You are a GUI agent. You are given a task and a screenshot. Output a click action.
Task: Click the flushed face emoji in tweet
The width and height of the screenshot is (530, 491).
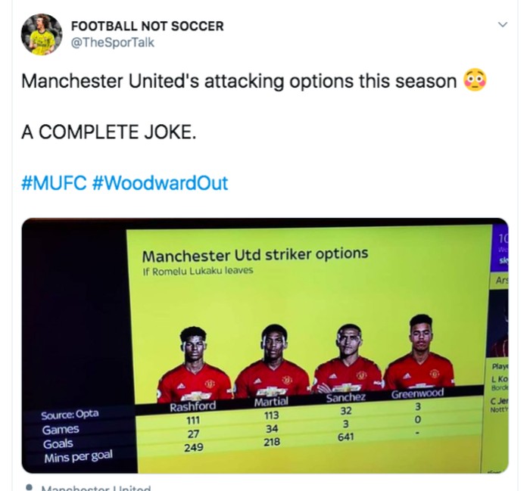point(475,80)
